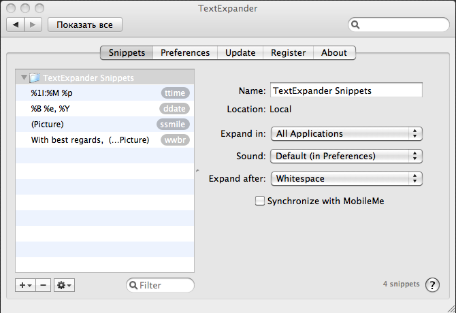
Task: Click the split view divider handle
Action: [197, 171]
